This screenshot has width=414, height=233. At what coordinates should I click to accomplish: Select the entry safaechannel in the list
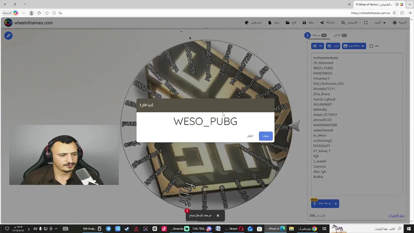point(323,130)
